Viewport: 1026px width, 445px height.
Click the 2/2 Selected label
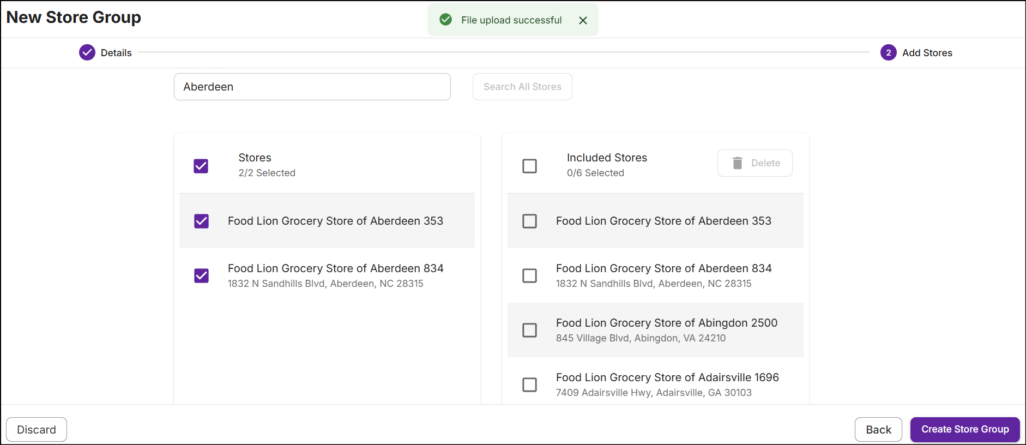click(267, 173)
